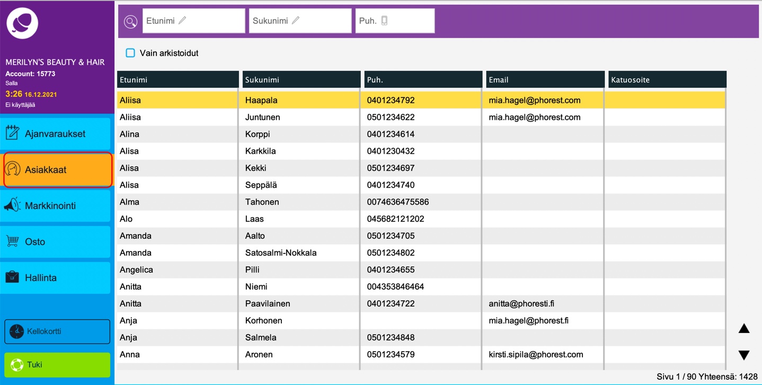Go to the next page with the down arrow
Image resolution: width=762 pixels, height=385 pixels.
[744, 355]
